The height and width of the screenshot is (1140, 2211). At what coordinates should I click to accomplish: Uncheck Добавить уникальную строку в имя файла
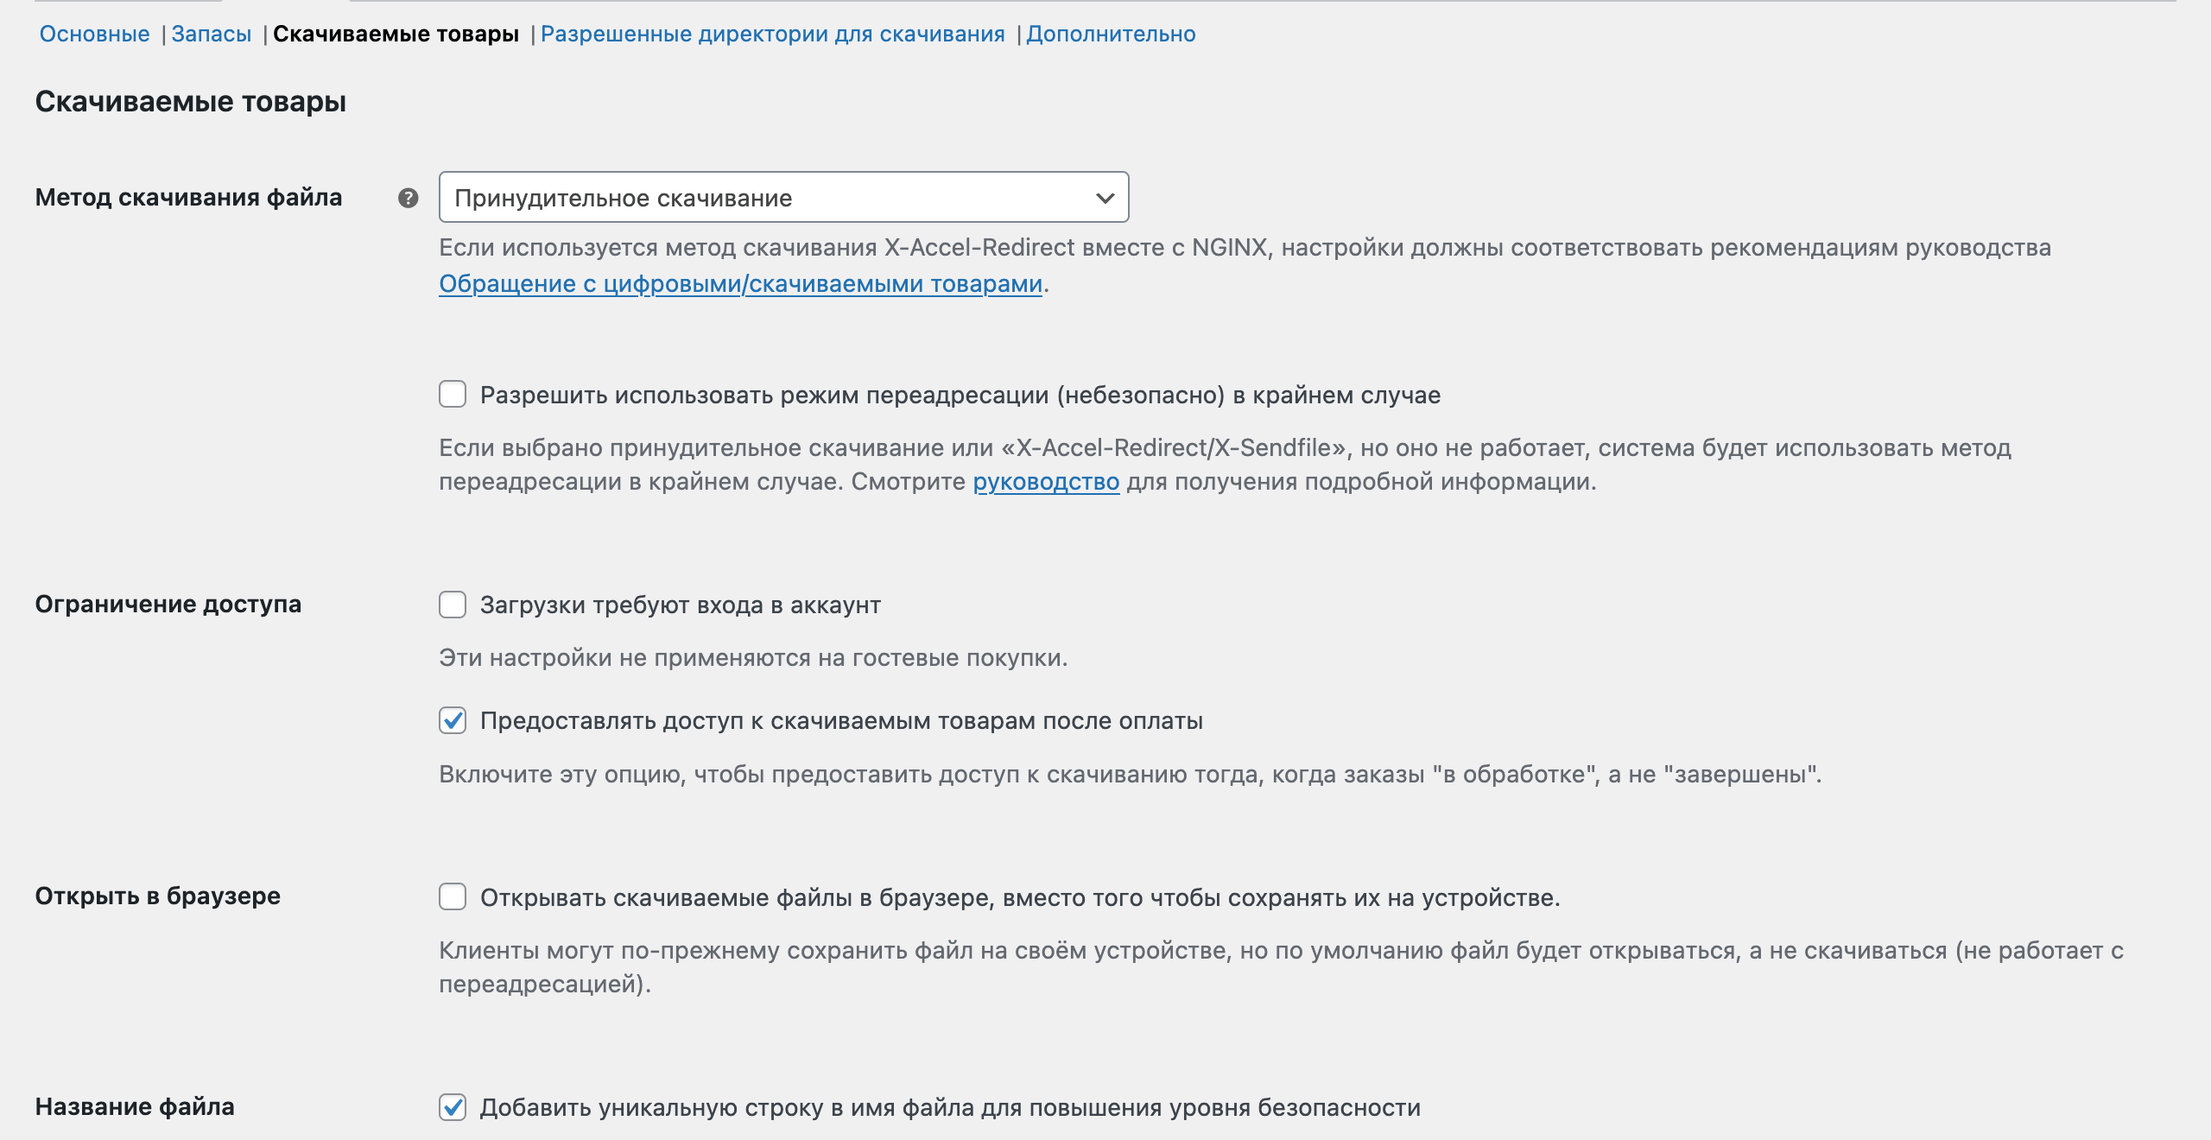tap(453, 1107)
